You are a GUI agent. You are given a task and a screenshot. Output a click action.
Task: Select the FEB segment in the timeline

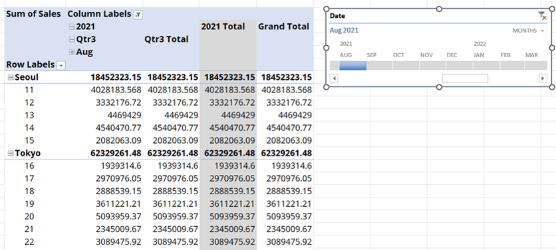tap(513, 66)
